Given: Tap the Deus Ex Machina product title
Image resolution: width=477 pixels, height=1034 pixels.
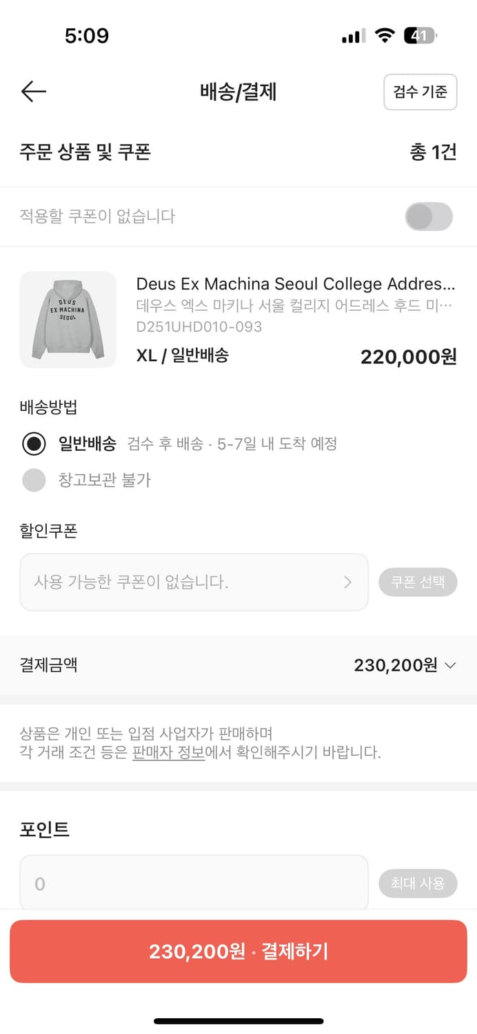Looking at the screenshot, I should pos(296,284).
